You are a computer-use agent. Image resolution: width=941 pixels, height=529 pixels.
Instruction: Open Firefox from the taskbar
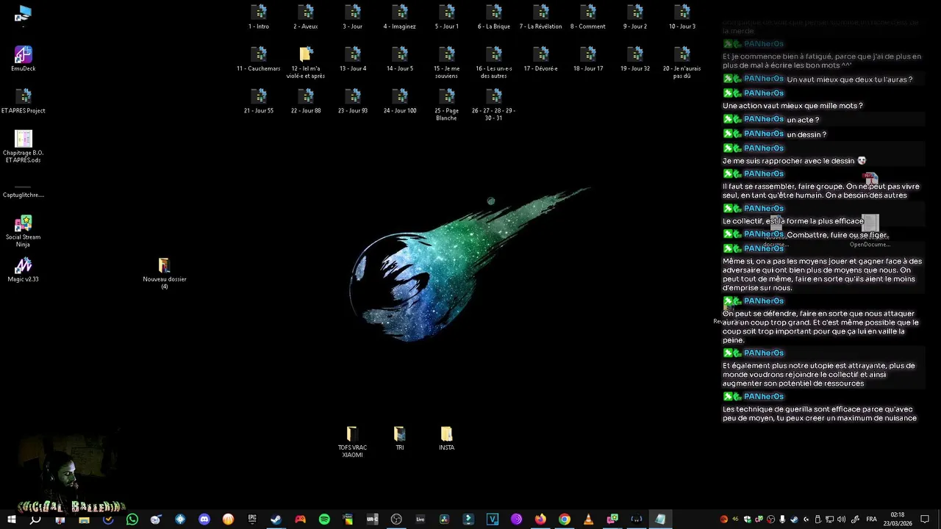[540, 519]
